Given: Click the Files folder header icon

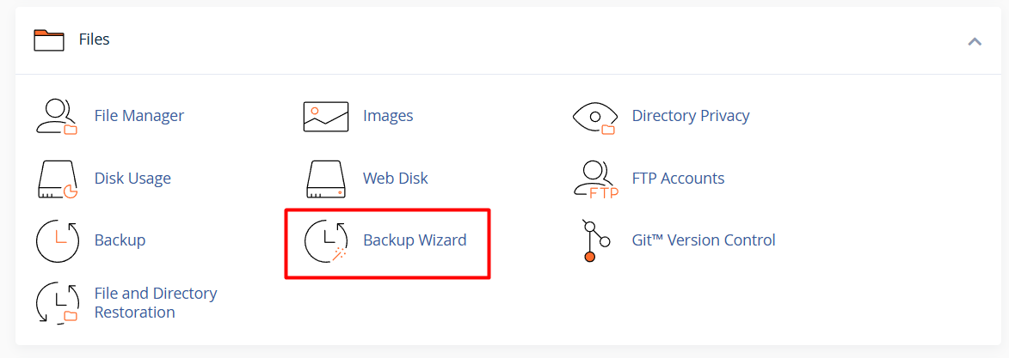Looking at the screenshot, I should point(49,39).
